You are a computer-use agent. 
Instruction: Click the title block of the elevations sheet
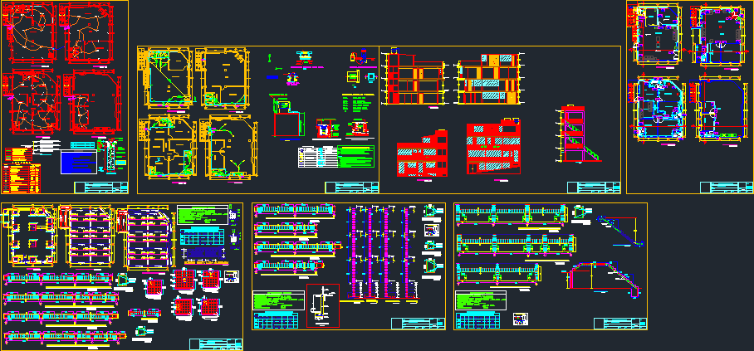click(593, 187)
